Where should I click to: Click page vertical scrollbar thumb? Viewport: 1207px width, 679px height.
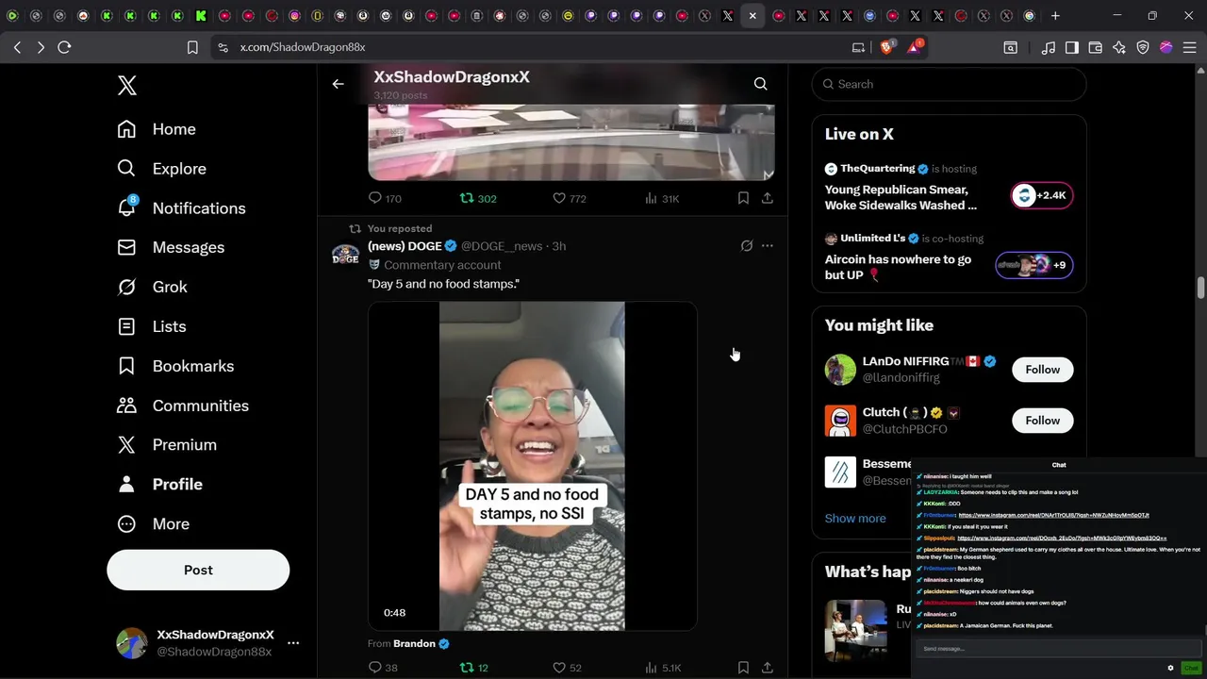click(1200, 288)
